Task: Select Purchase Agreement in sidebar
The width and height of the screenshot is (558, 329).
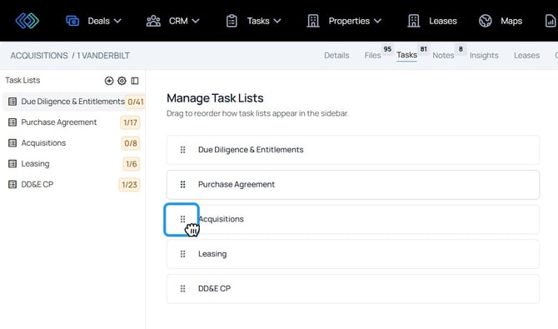Action: 59,122
